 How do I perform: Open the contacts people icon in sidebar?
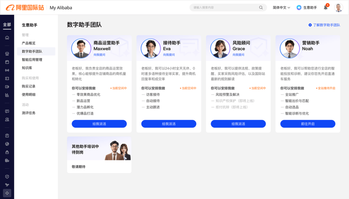tap(7, 120)
